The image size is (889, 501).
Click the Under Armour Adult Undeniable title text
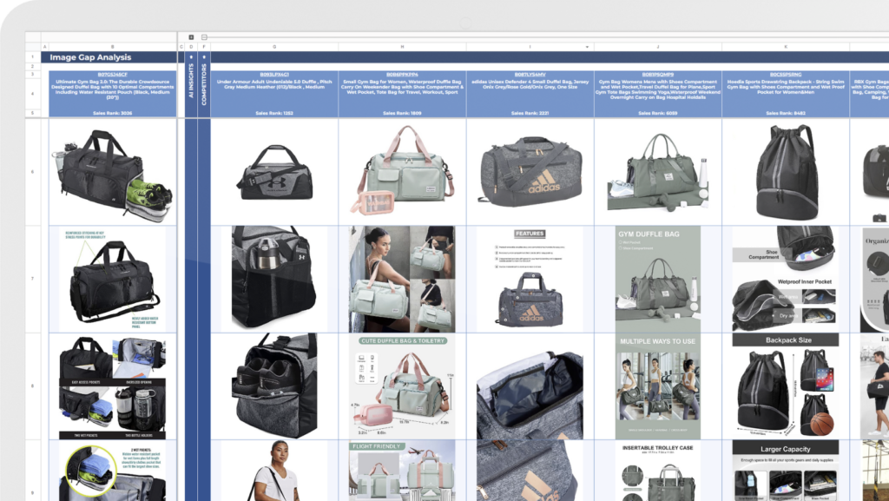[274, 84]
